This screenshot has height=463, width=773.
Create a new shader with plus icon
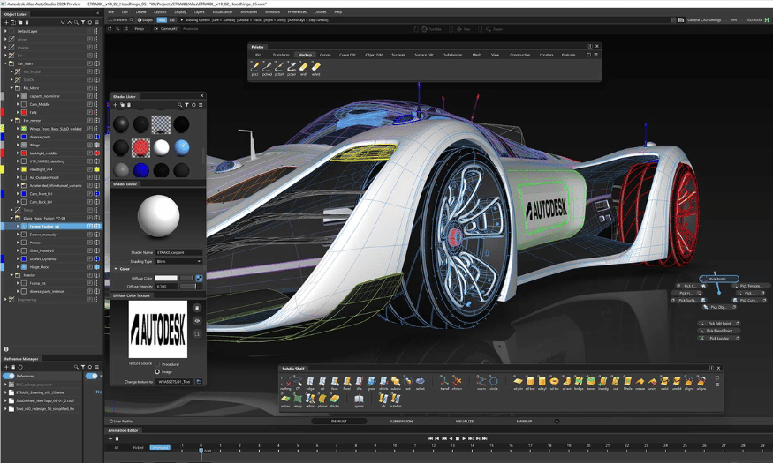[x=116, y=105]
